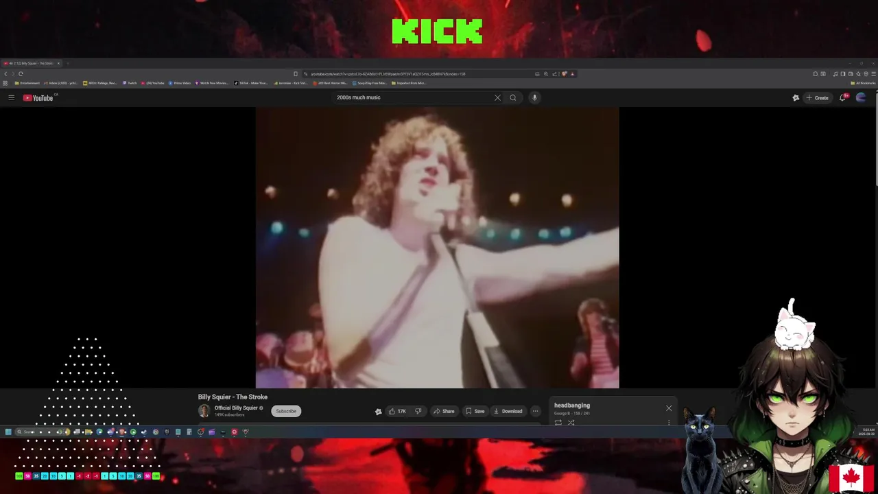Click the browser address bar URL
The width and height of the screenshot is (878, 494).
pos(388,73)
